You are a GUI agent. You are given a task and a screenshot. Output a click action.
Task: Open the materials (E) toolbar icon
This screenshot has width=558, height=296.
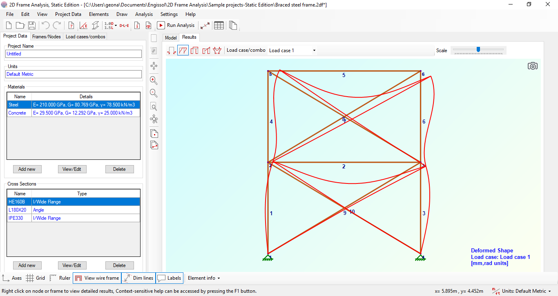coord(83,25)
